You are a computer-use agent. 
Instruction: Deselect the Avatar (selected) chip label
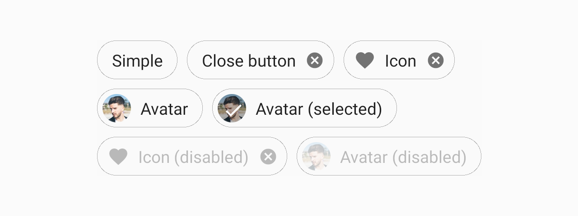319,109
